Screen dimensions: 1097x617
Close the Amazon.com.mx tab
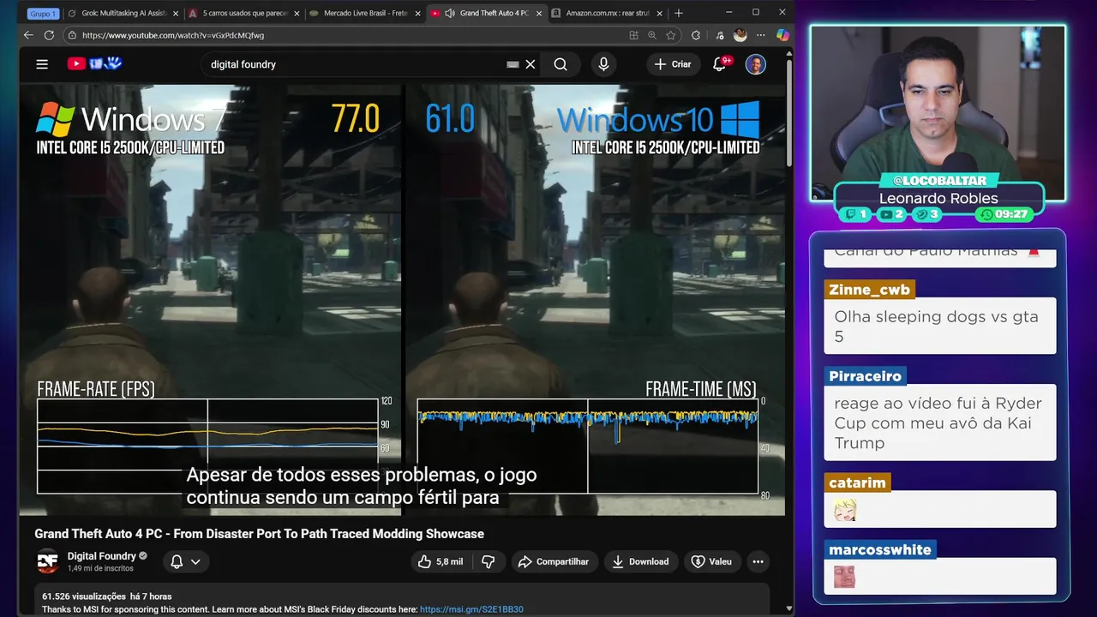coord(660,14)
